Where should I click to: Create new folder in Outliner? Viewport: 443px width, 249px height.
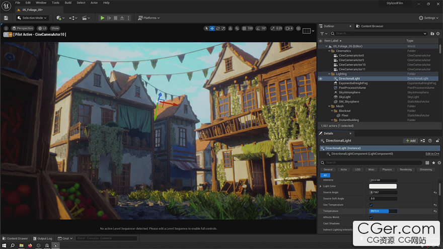point(432,34)
